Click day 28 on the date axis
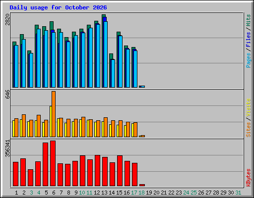This screenshot has width=254, height=198. point(216,193)
